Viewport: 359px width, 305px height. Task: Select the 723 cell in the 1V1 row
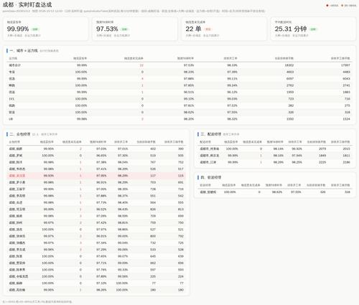pos(291,99)
